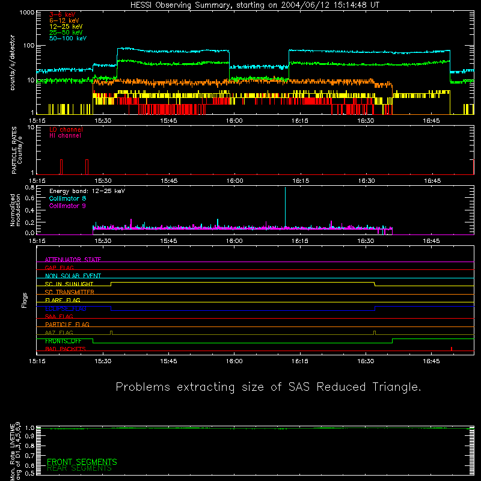Click the 0.8 tick on modulation axis
Viewport: 481px width, 481px height.
click(x=29, y=187)
